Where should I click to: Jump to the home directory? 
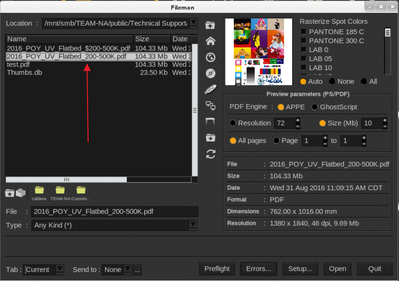210,41
